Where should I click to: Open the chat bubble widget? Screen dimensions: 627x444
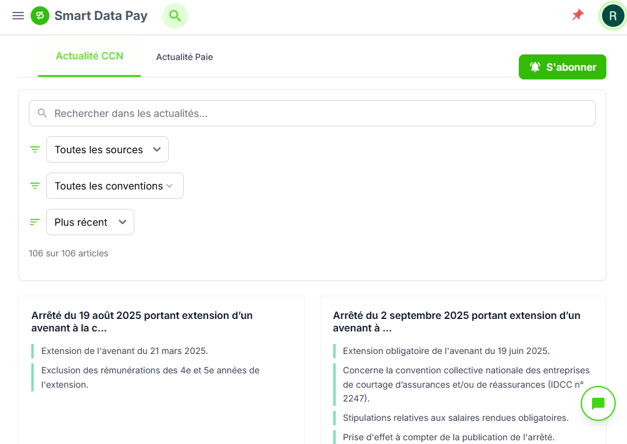(598, 403)
